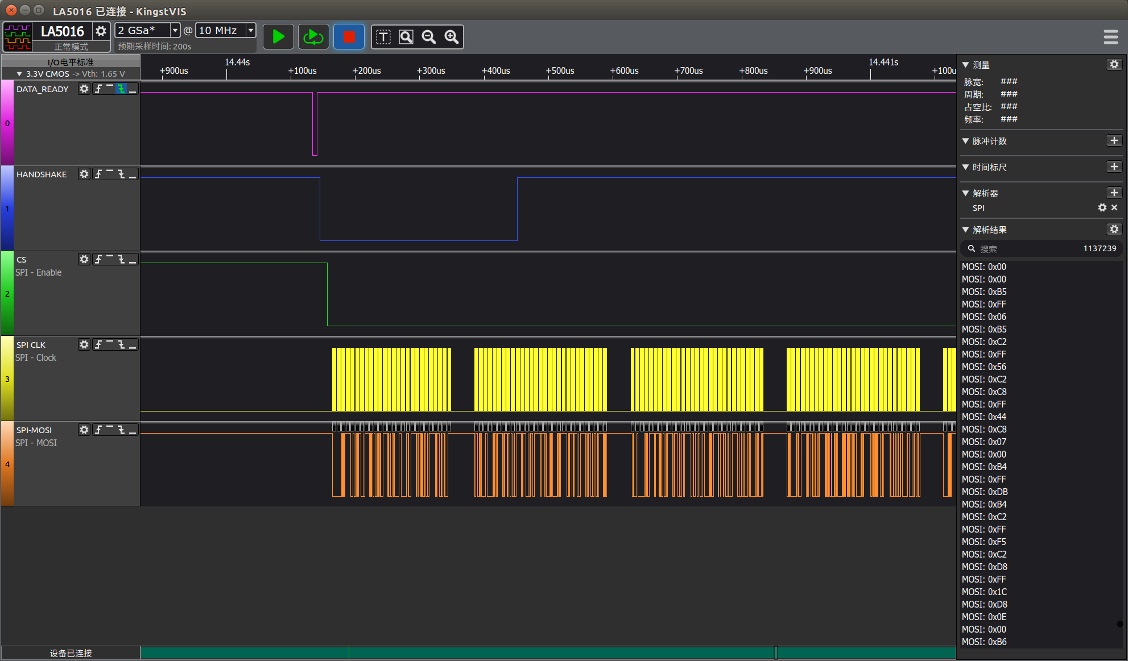Image resolution: width=1128 pixels, height=661 pixels.
Task: Select the time-range selection (T) tool
Action: point(383,37)
